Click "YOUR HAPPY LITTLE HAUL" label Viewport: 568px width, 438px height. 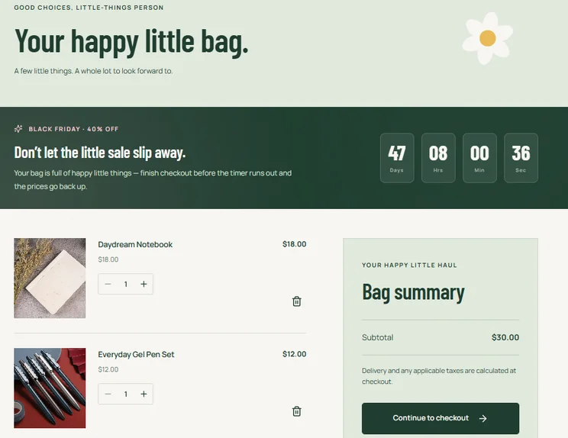click(x=409, y=266)
